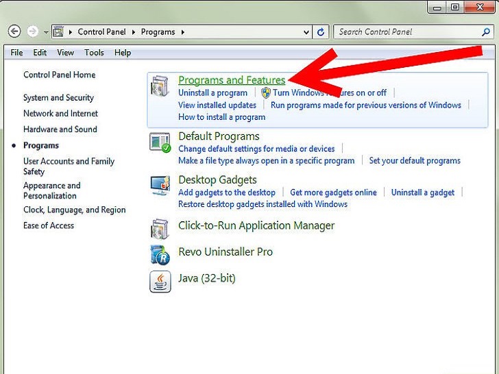The image size is (499, 374).
Task: Open the recent pages dropdown arrow
Action: click(x=46, y=32)
